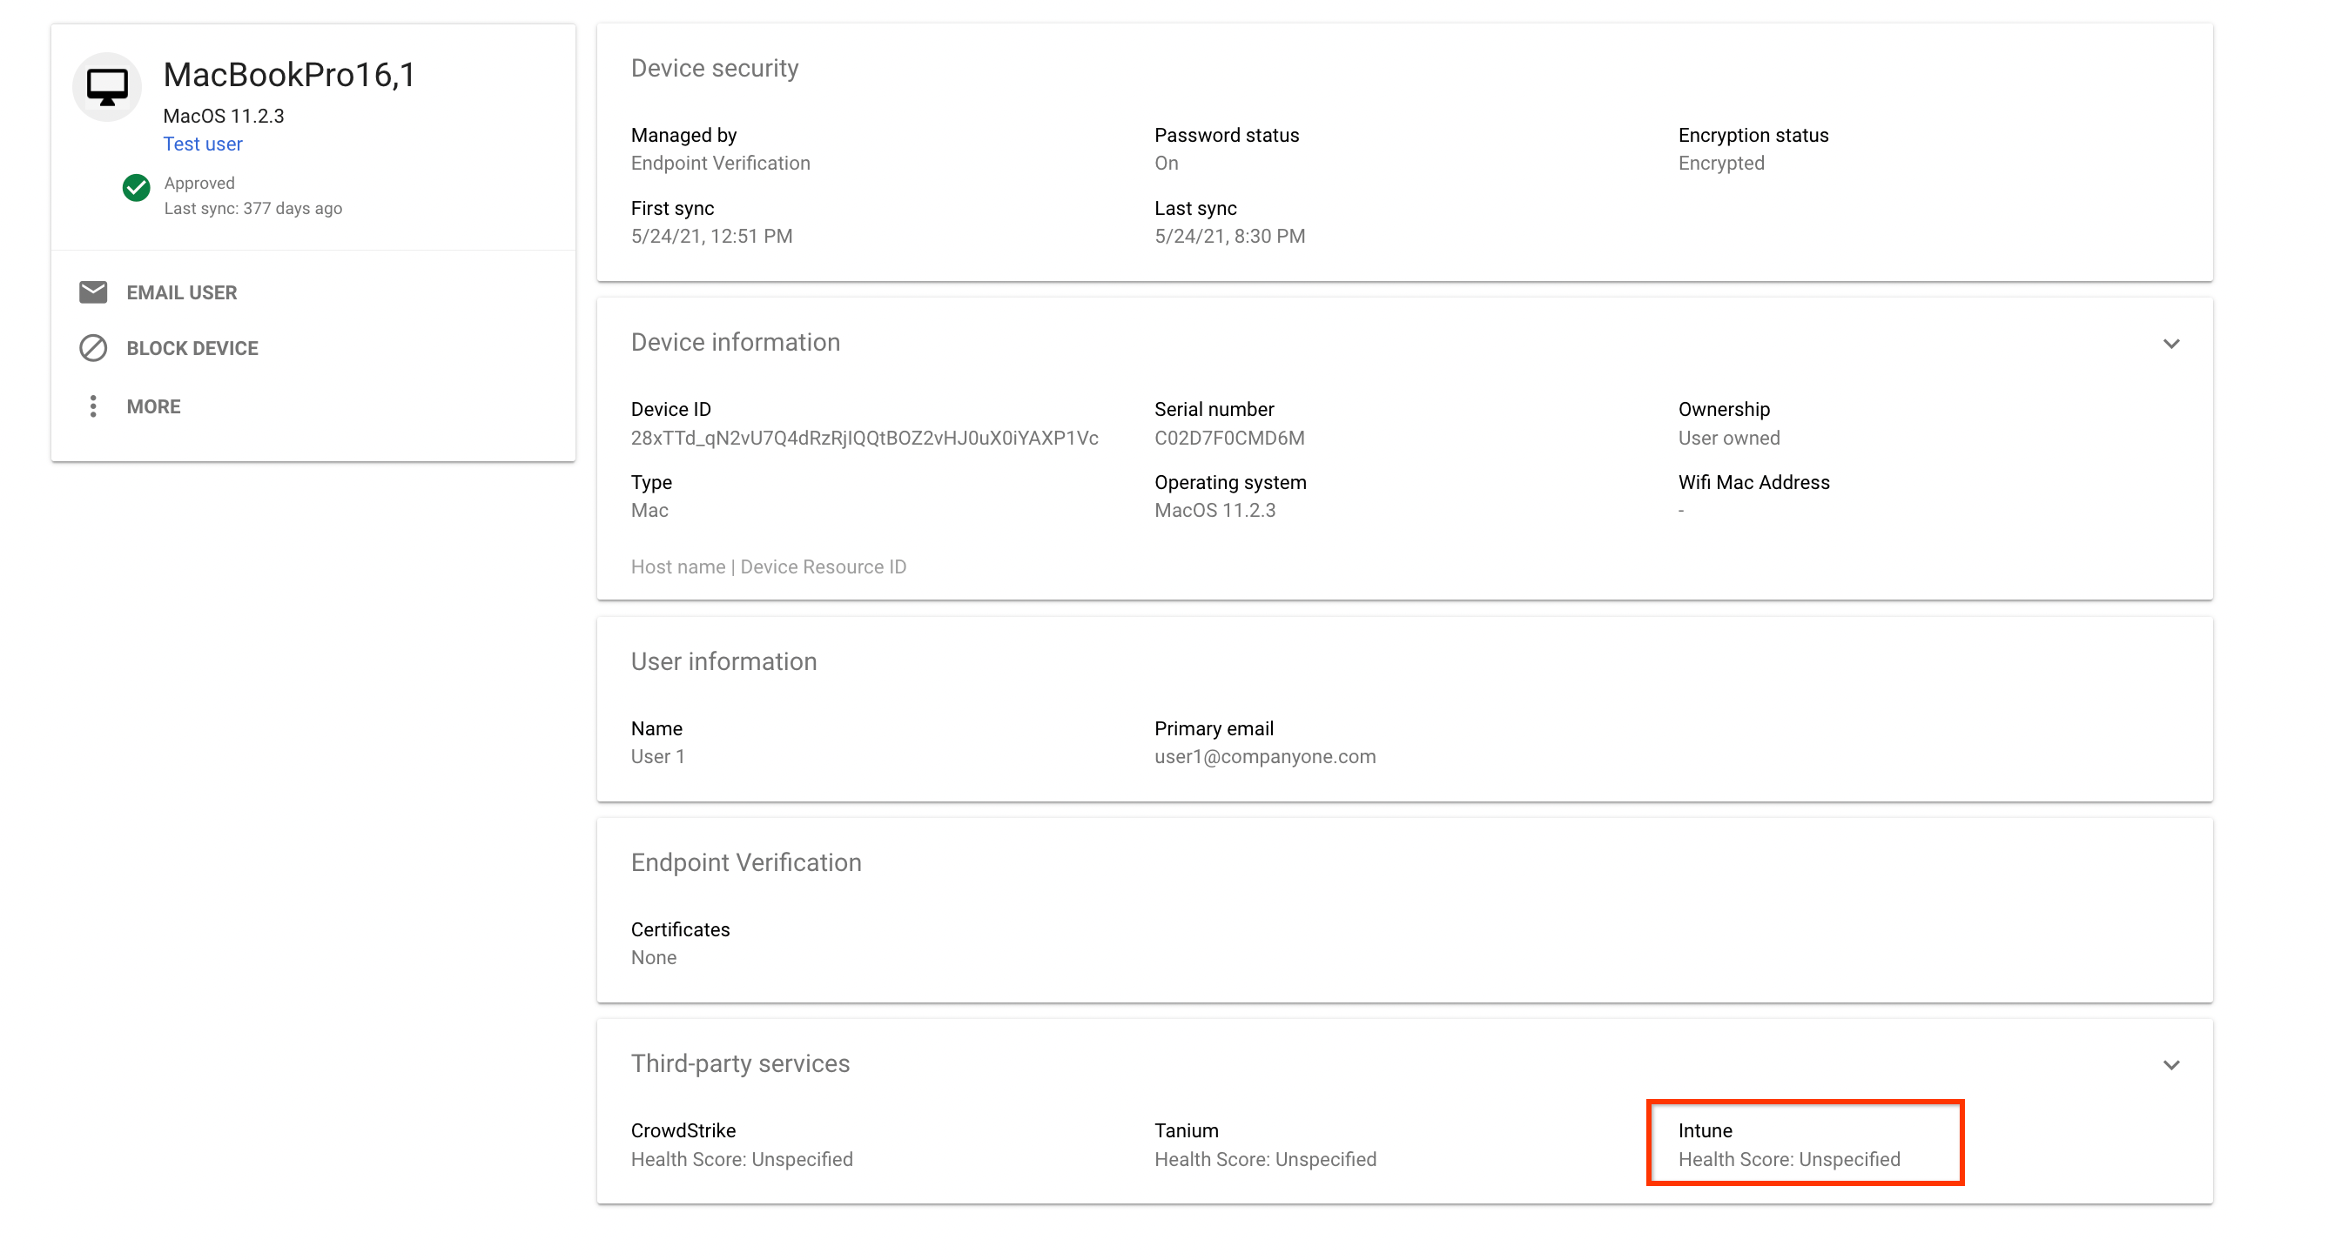The image size is (2328, 1260).
Task: Collapse the Third-party services chevron
Action: click(x=2170, y=1064)
